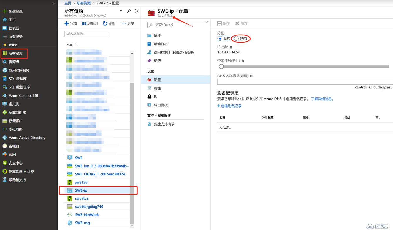Open More (更多) options menu
Screen dimensions: 393x230
128,23
